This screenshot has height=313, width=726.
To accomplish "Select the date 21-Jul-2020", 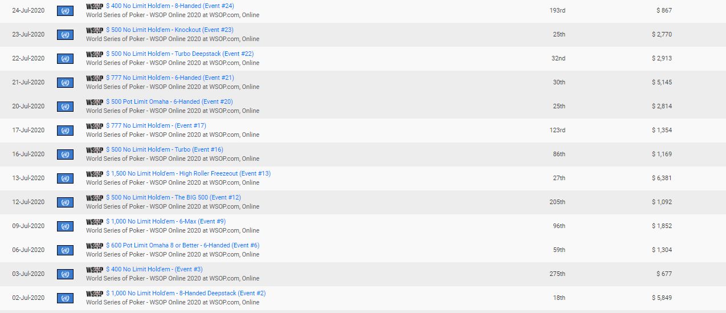I will (x=28, y=82).
